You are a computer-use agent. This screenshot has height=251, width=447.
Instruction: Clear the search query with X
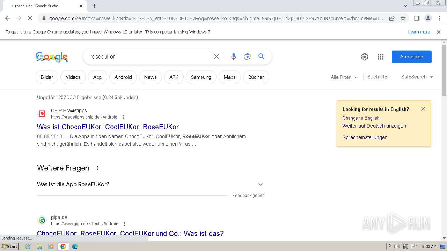[x=217, y=56]
